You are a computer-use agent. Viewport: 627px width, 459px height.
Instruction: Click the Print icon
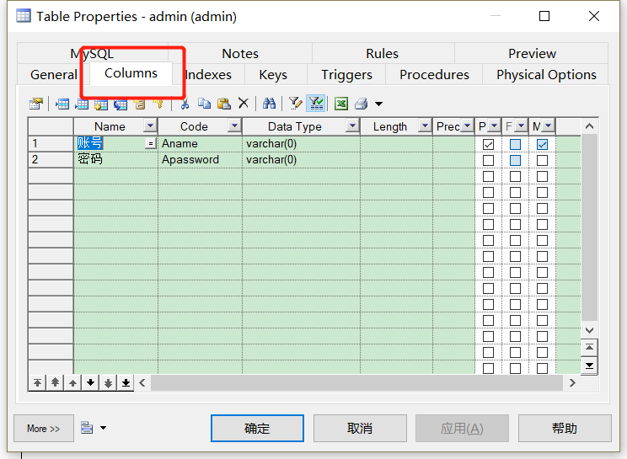(361, 104)
